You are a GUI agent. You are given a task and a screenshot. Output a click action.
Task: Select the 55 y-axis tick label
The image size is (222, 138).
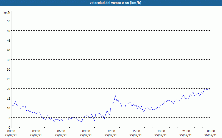click(x=9, y=21)
